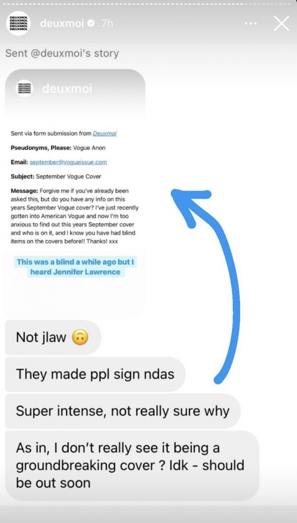This screenshot has height=523, width=297.
Task: Tap the 'Sent @deuxmoi's story' label
Action: pyautogui.click(x=62, y=53)
